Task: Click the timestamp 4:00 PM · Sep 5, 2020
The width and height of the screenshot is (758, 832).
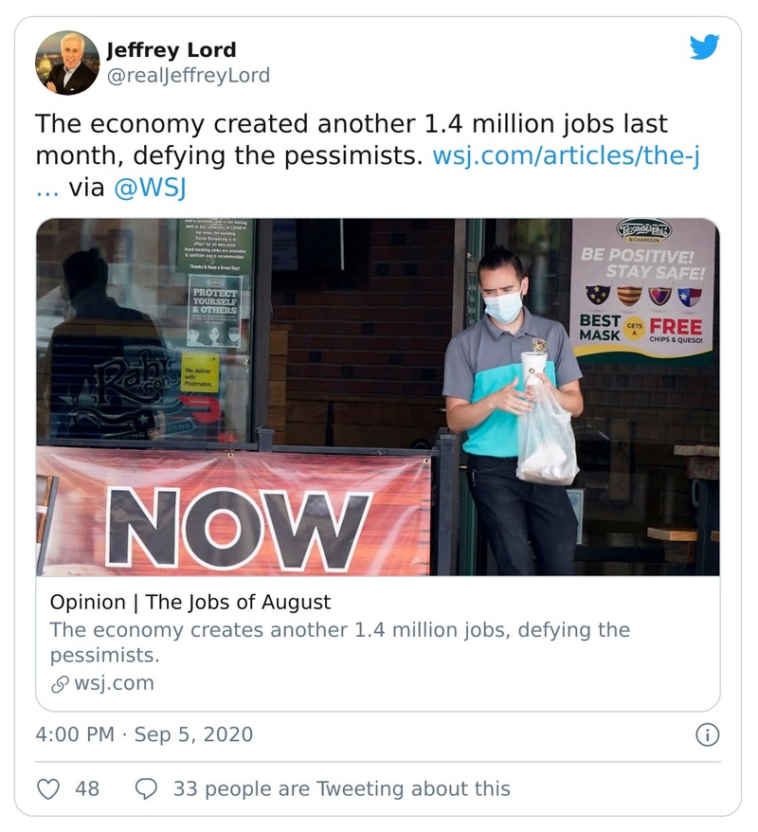Action: click(144, 734)
